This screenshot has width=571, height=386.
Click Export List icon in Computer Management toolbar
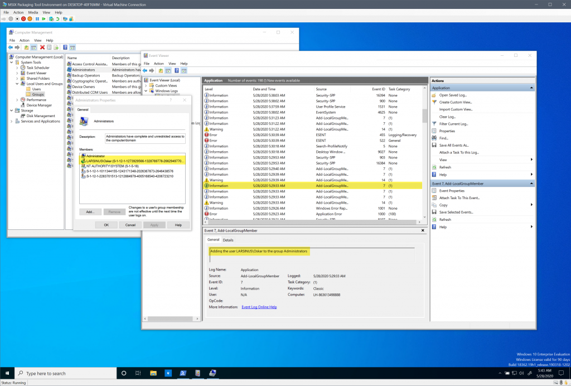click(56, 47)
